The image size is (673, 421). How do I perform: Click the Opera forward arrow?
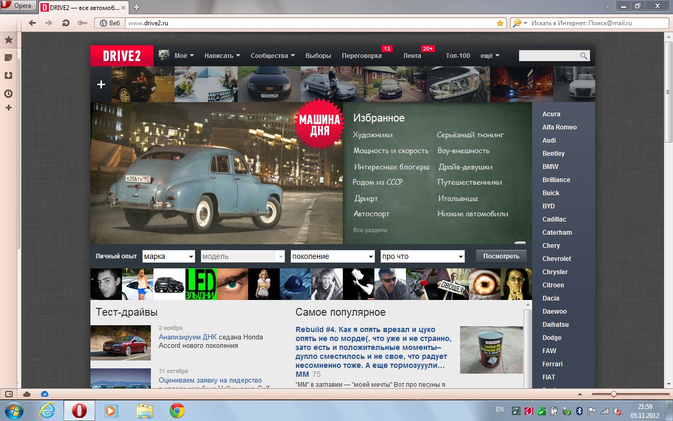tap(49, 23)
